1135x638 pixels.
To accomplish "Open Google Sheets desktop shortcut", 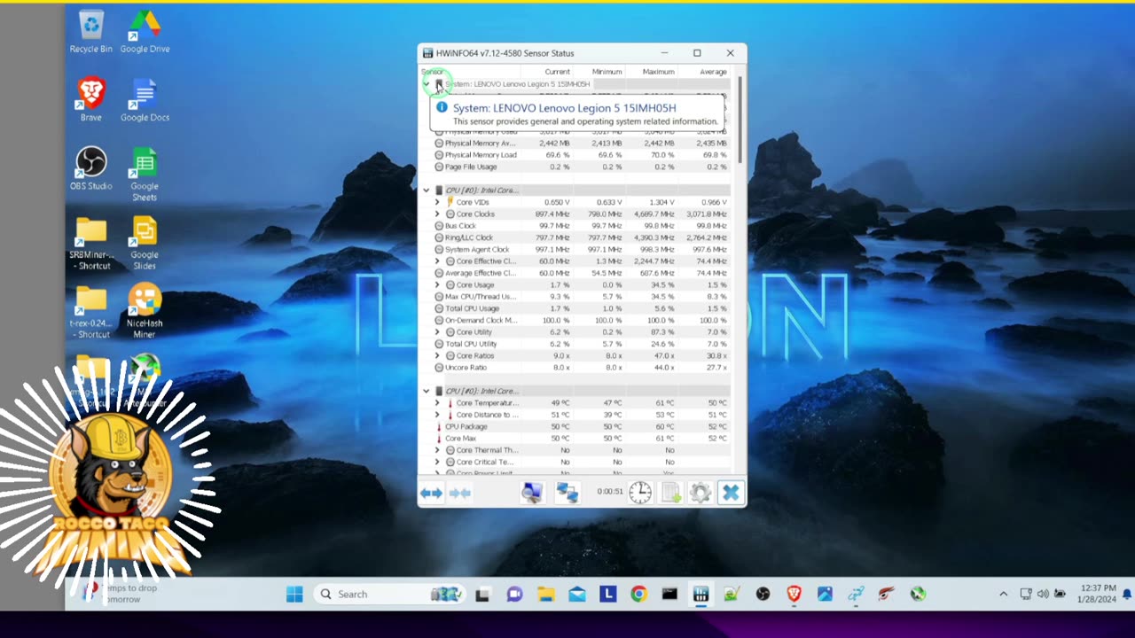I will point(145,174).
